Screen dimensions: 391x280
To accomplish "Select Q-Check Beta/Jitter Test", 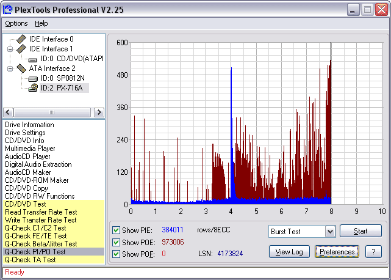I will click(54, 244).
